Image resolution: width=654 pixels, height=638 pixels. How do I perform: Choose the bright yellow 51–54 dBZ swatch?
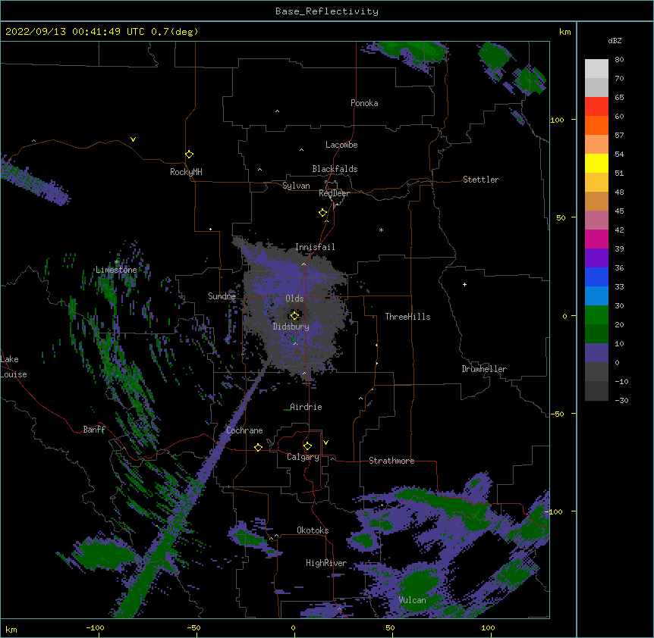pyautogui.click(x=596, y=163)
